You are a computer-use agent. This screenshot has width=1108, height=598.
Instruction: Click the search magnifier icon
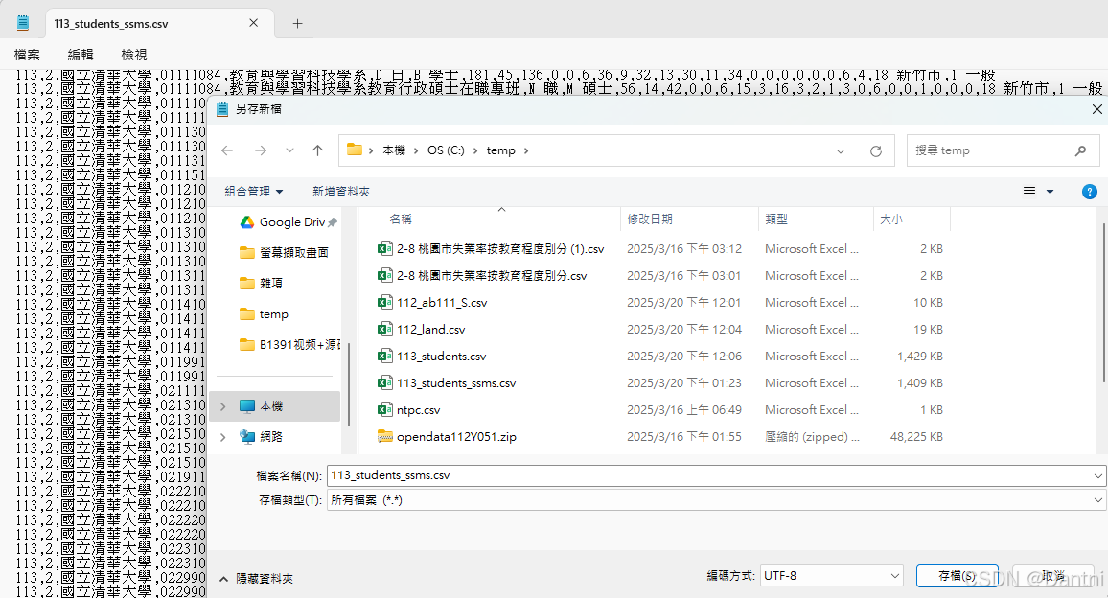pos(1080,150)
